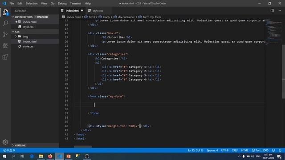Image resolution: width=285 pixels, height=160 pixels.
Task: Open the Debug menu
Action: 62,3
